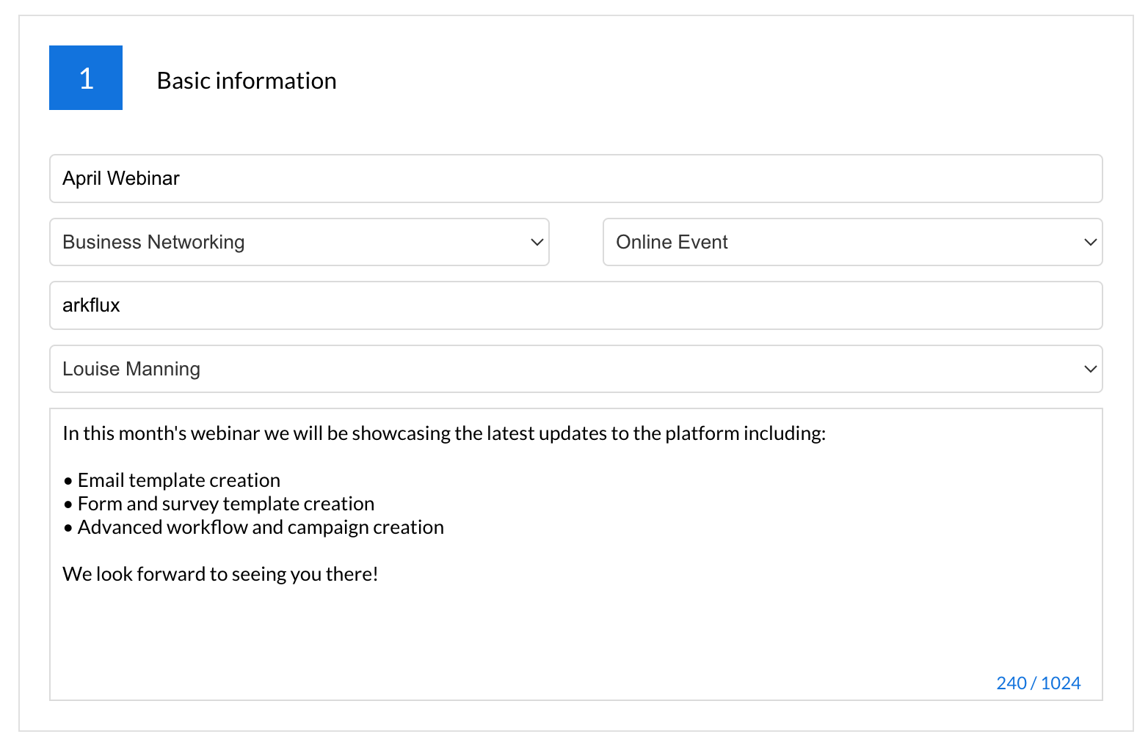Place cursor in the "In this month's webinar" line
Screen dimensions: 1148x745
444,433
